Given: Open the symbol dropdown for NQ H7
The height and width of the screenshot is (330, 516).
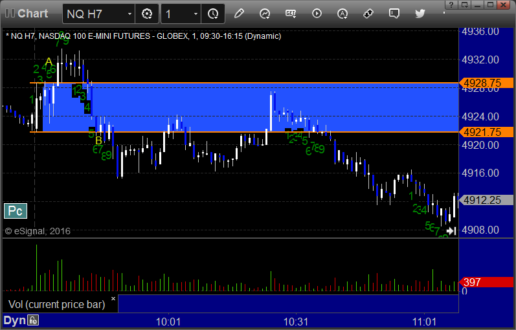Looking at the screenshot, I should click(x=129, y=14).
